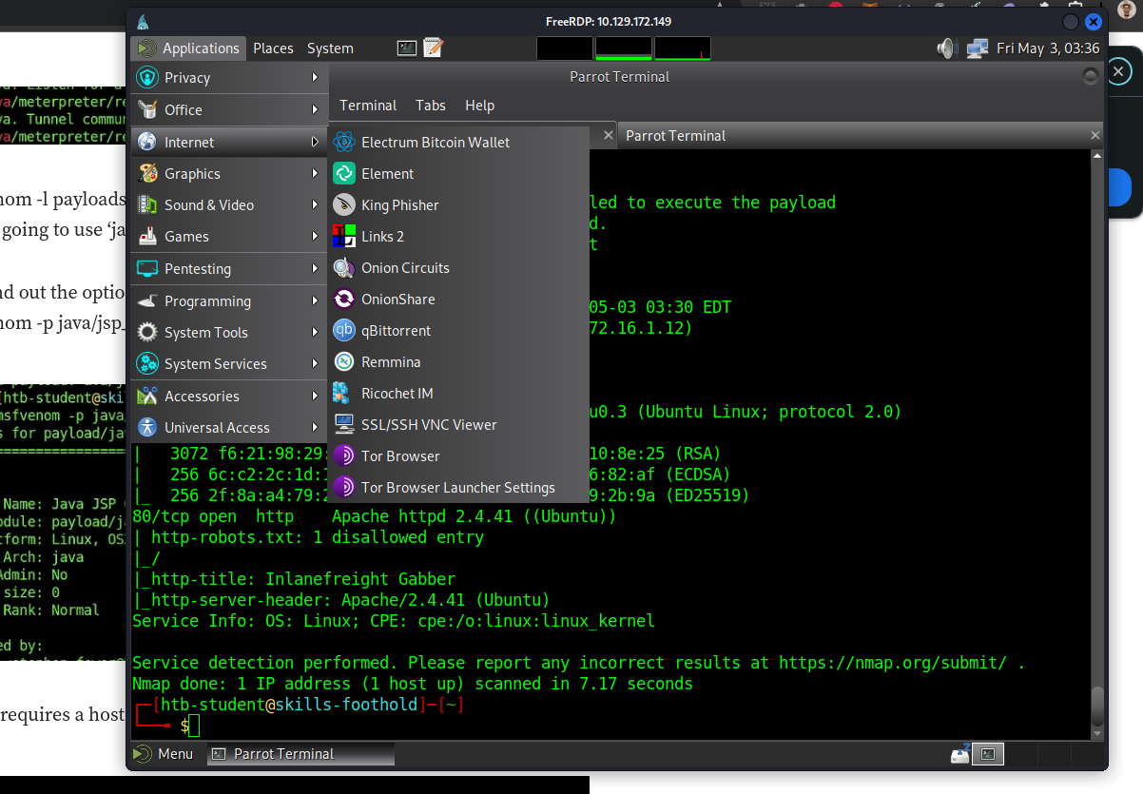Click the date and time clock
Image resolution: width=1143 pixels, height=794 pixels.
(x=1047, y=48)
